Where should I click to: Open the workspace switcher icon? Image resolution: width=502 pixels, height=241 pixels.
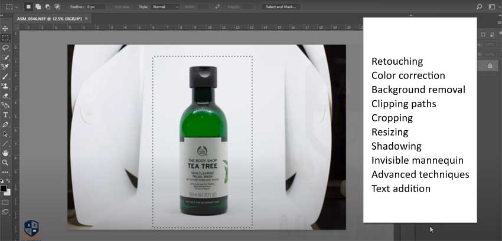pyautogui.click(x=492, y=6)
